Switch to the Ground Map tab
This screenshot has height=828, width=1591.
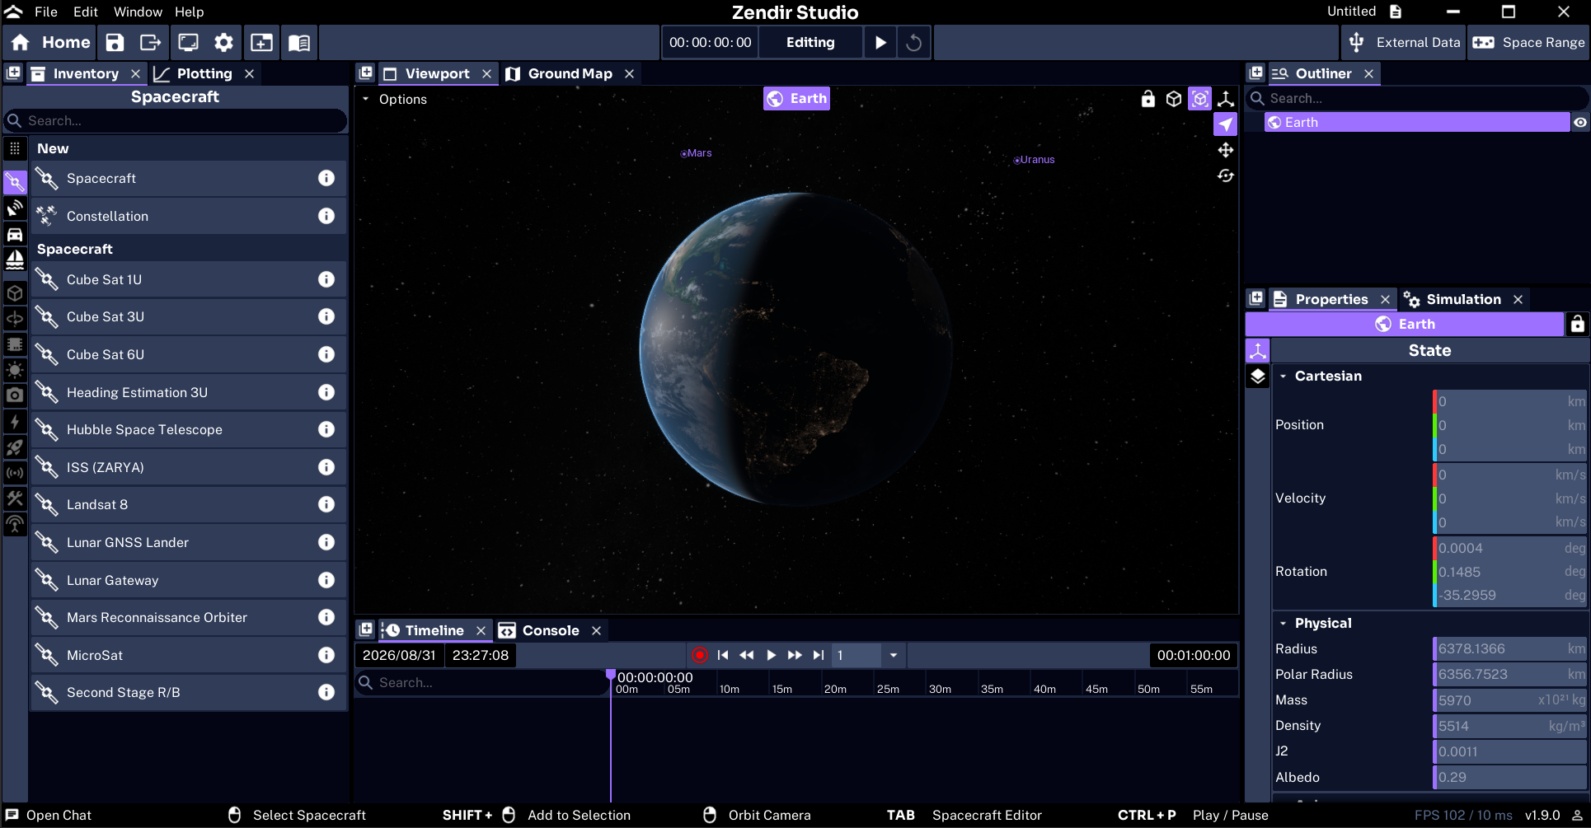(x=570, y=73)
